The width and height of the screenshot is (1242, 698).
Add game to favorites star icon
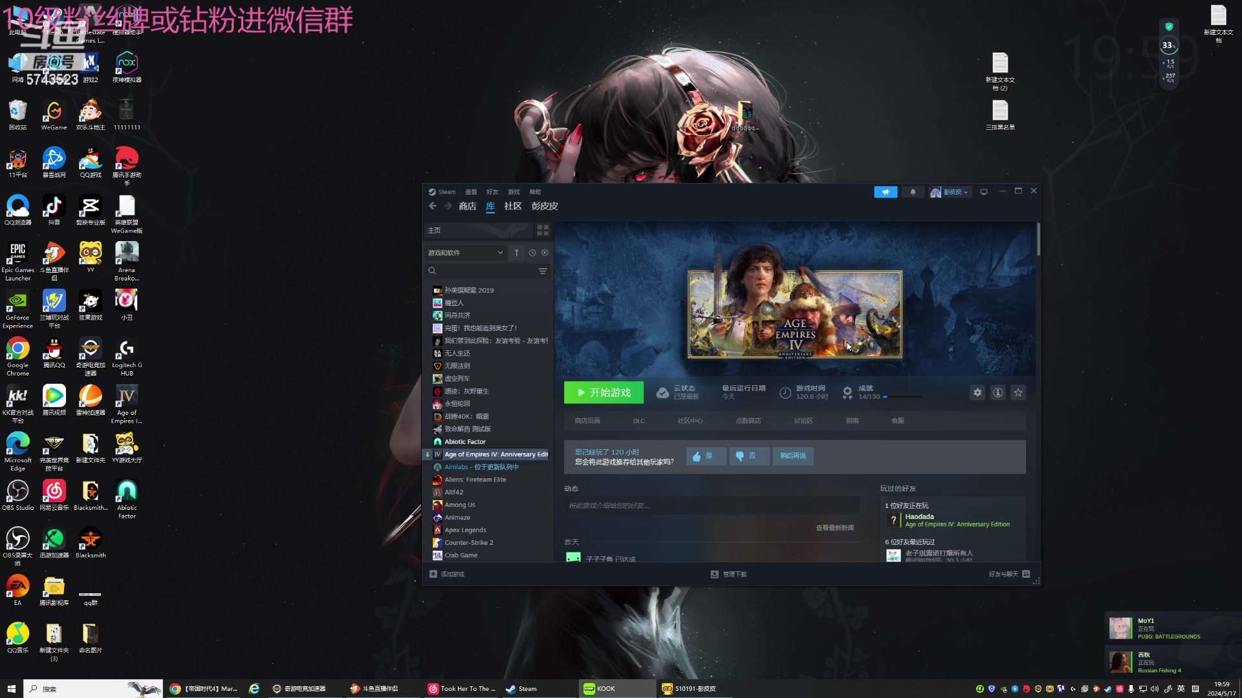point(1018,392)
